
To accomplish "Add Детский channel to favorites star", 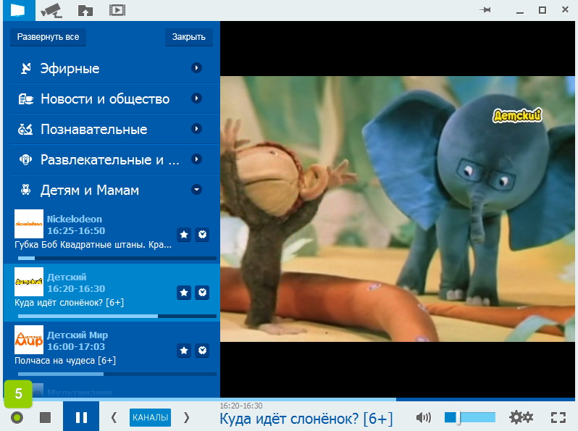I will coord(184,293).
